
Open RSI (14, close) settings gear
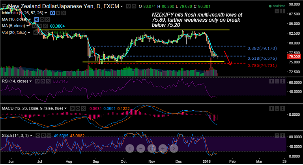tap(43, 81)
